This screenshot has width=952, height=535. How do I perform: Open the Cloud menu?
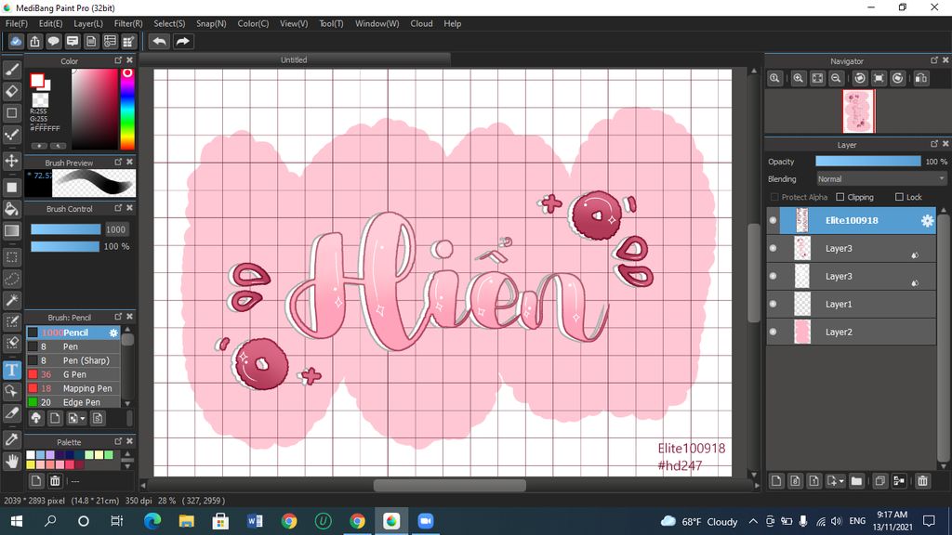point(421,23)
